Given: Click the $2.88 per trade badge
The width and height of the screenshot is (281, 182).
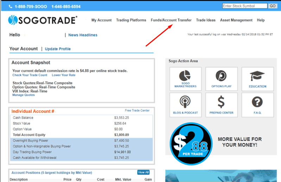Looking at the screenshot, I should pyautogui.click(x=191, y=144).
